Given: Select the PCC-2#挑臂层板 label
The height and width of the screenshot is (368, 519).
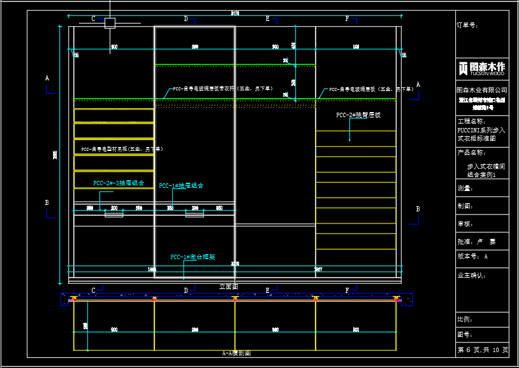Looking at the screenshot, I should point(358,115).
